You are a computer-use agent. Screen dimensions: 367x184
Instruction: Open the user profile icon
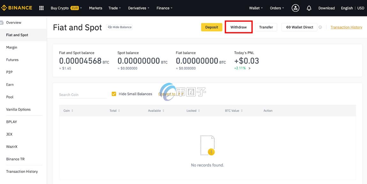click(296, 8)
